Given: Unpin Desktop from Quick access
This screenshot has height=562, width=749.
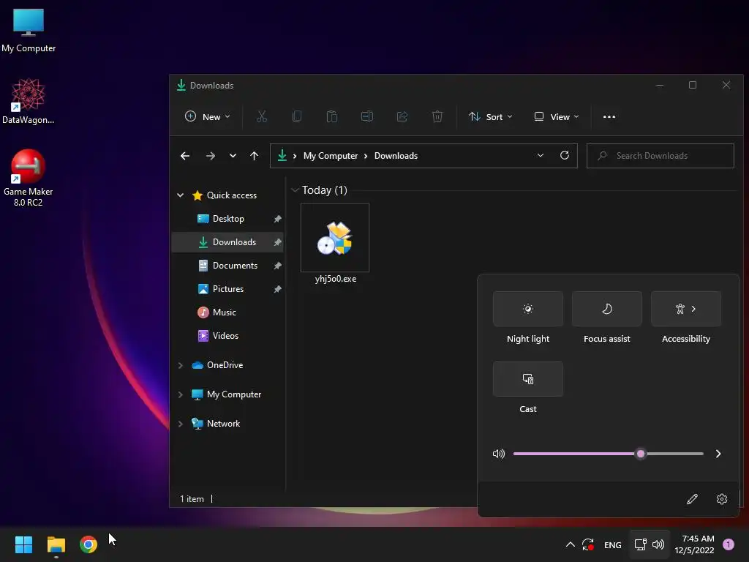Looking at the screenshot, I should coord(277,219).
